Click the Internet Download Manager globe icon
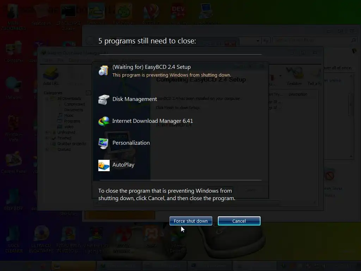The width and height of the screenshot is (361, 271). [x=104, y=121]
